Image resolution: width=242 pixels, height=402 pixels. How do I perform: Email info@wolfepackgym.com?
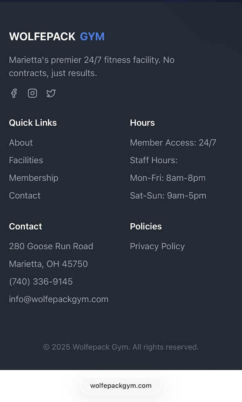59,299
